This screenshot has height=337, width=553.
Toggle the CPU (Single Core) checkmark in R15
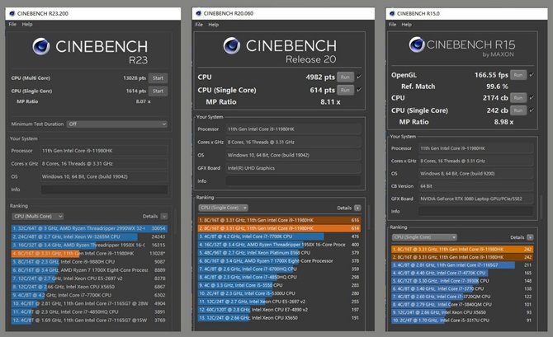pos(532,110)
